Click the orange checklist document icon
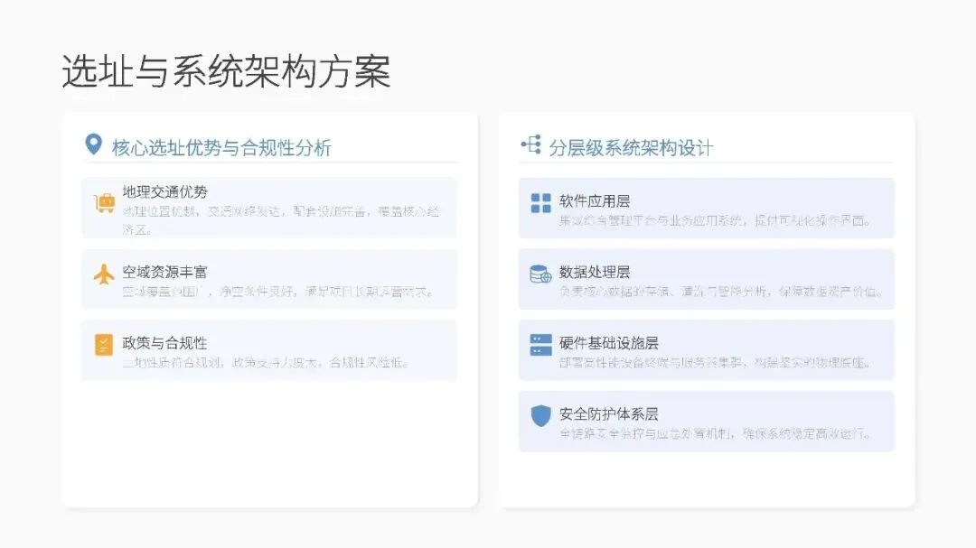976x548 pixels. point(104,345)
